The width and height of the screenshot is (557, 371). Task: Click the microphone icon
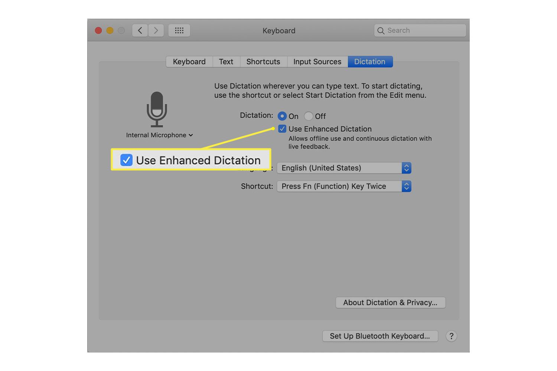click(157, 109)
